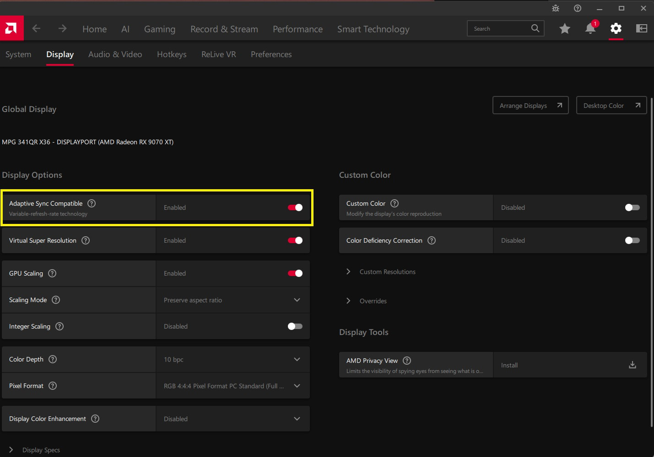Go back with the left arrow
Image resolution: width=654 pixels, height=457 pixels.
point(37,29)
